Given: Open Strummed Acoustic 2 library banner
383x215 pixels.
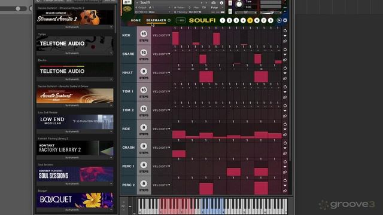Looking at the screenshot, I should click(x=75, y=17).
